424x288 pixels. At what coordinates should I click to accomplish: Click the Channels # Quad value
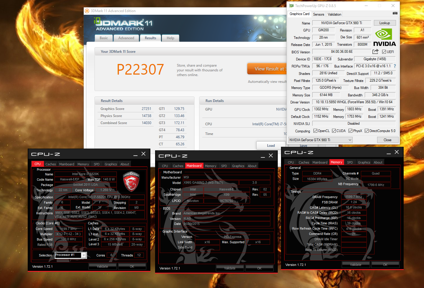pos(376,173)
